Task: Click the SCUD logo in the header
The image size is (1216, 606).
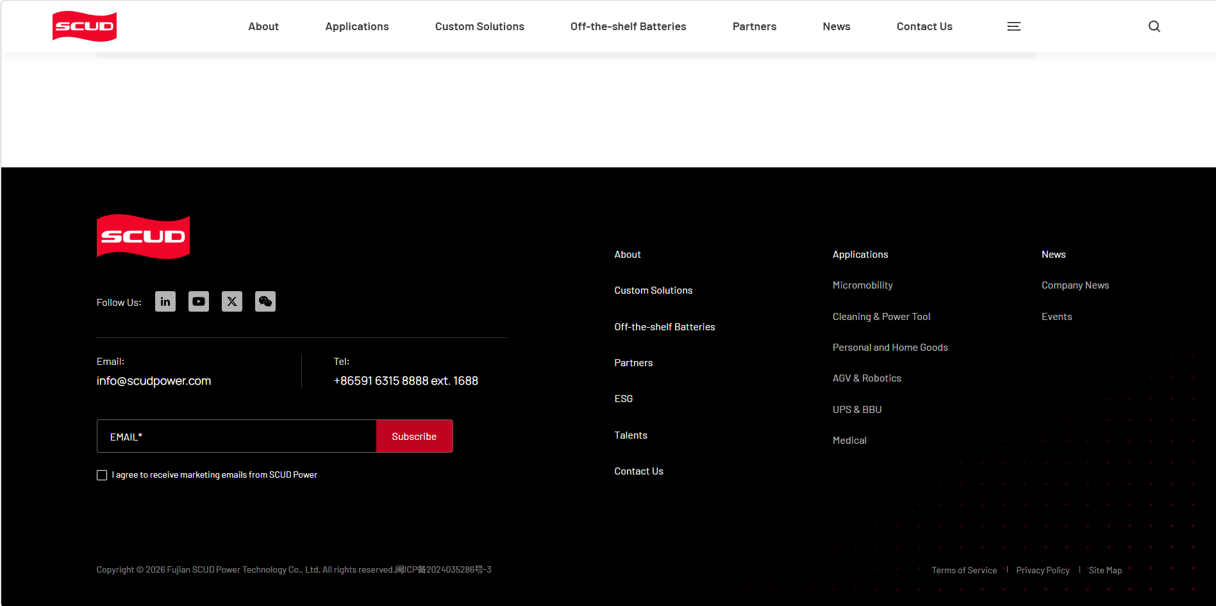Action: pos(85,26)
